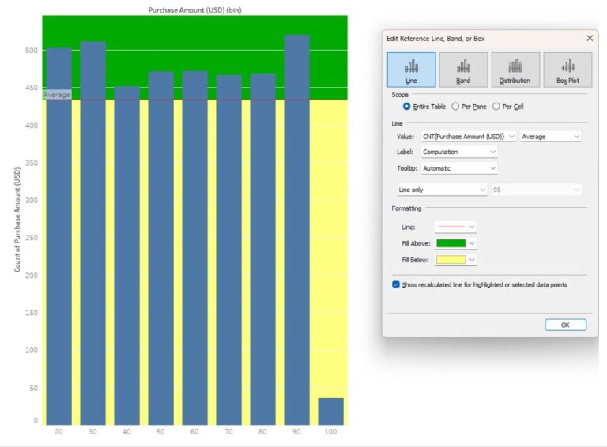Select Per Cell scope option
Screen dimensions: 607x447
[496, 106]
